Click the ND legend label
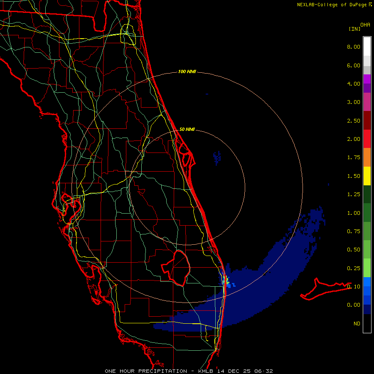 357,324
